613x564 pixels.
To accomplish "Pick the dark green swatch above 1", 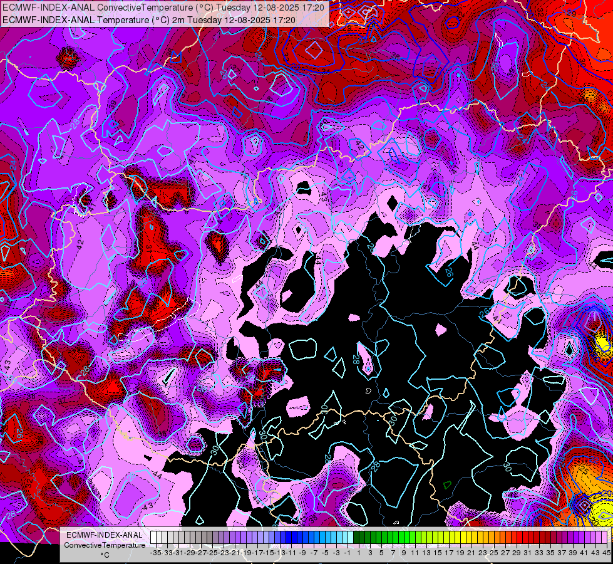I will (x=356, y=538).
